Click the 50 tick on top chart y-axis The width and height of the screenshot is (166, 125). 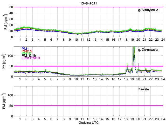(x=11, y=7)
